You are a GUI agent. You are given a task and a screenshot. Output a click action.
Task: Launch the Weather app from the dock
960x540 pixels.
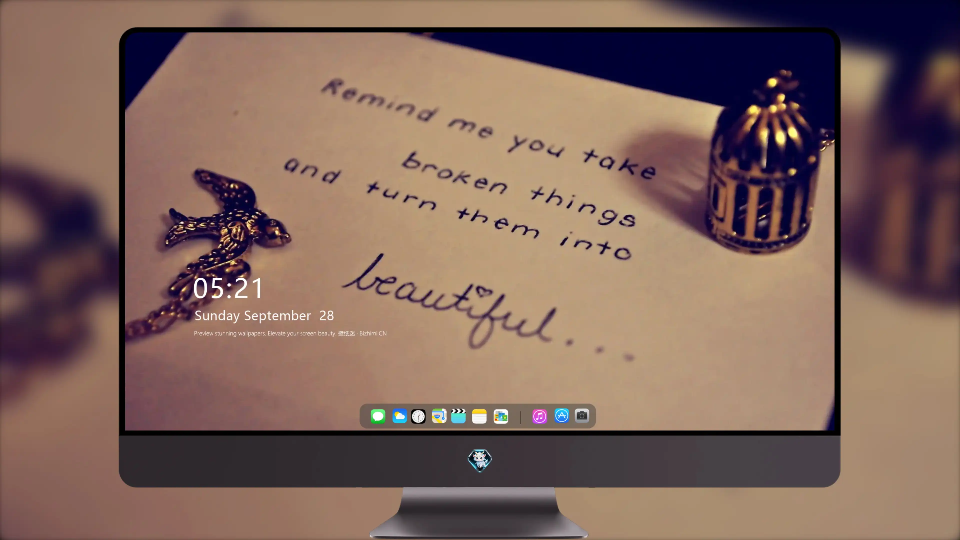click(x=399, y=416)
